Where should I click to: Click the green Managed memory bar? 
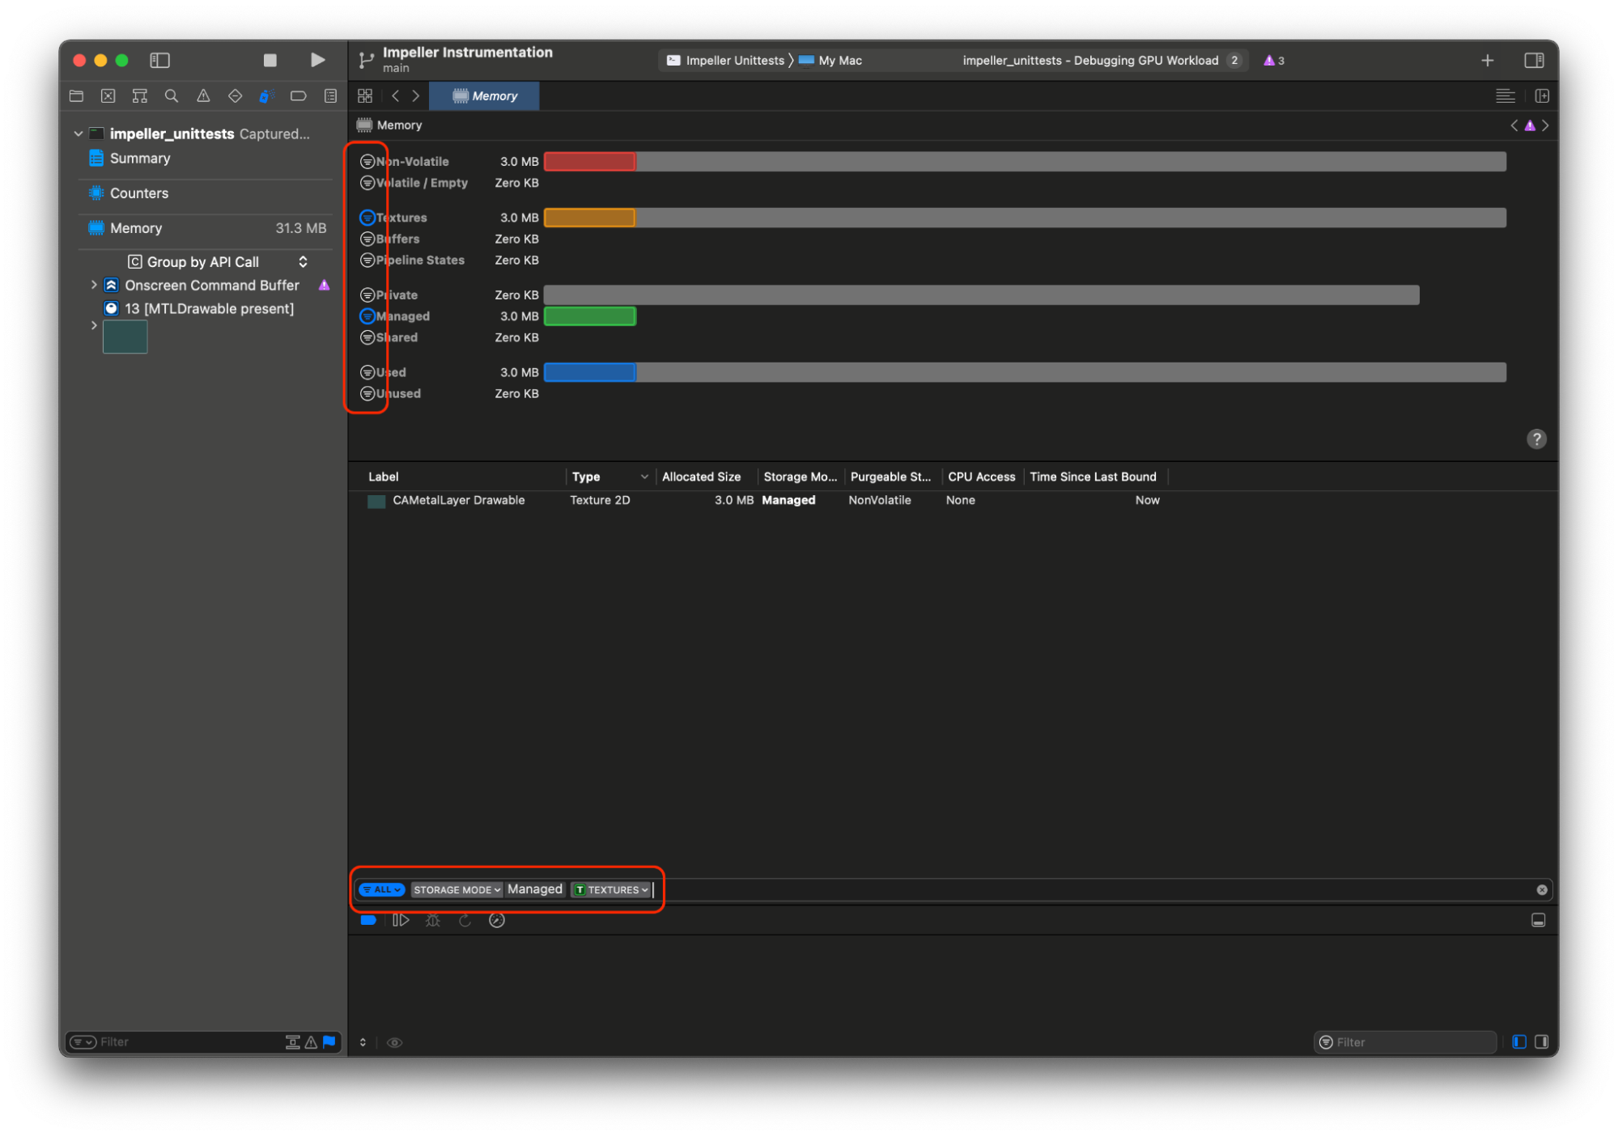589,316
